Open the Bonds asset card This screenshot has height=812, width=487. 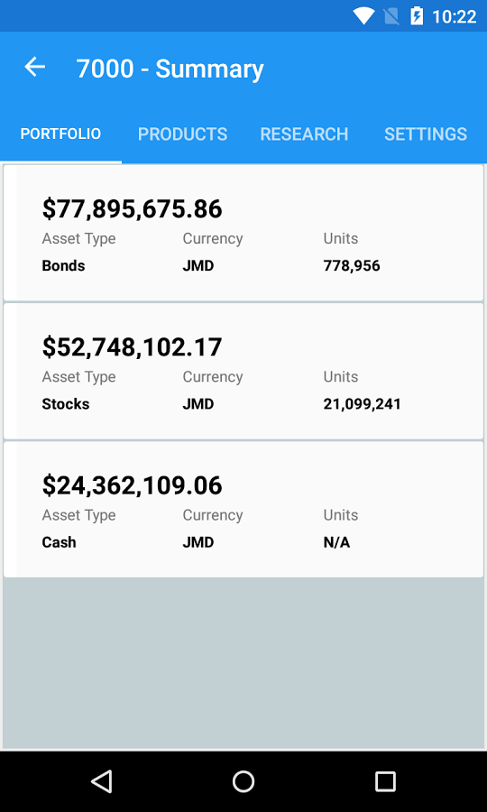coord(243,233)
